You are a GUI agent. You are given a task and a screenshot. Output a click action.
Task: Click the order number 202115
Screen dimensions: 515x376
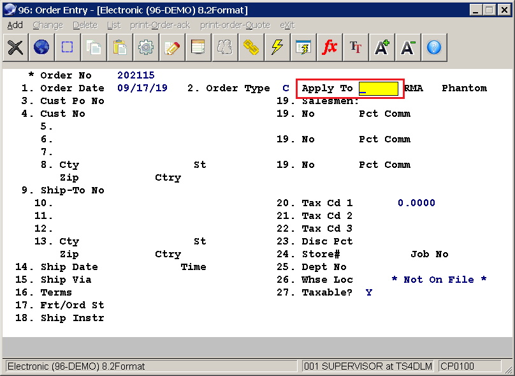pos(136,75)
